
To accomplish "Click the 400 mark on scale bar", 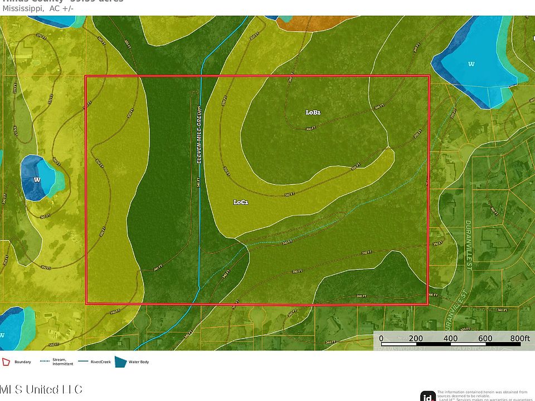I will pos(450,338).
